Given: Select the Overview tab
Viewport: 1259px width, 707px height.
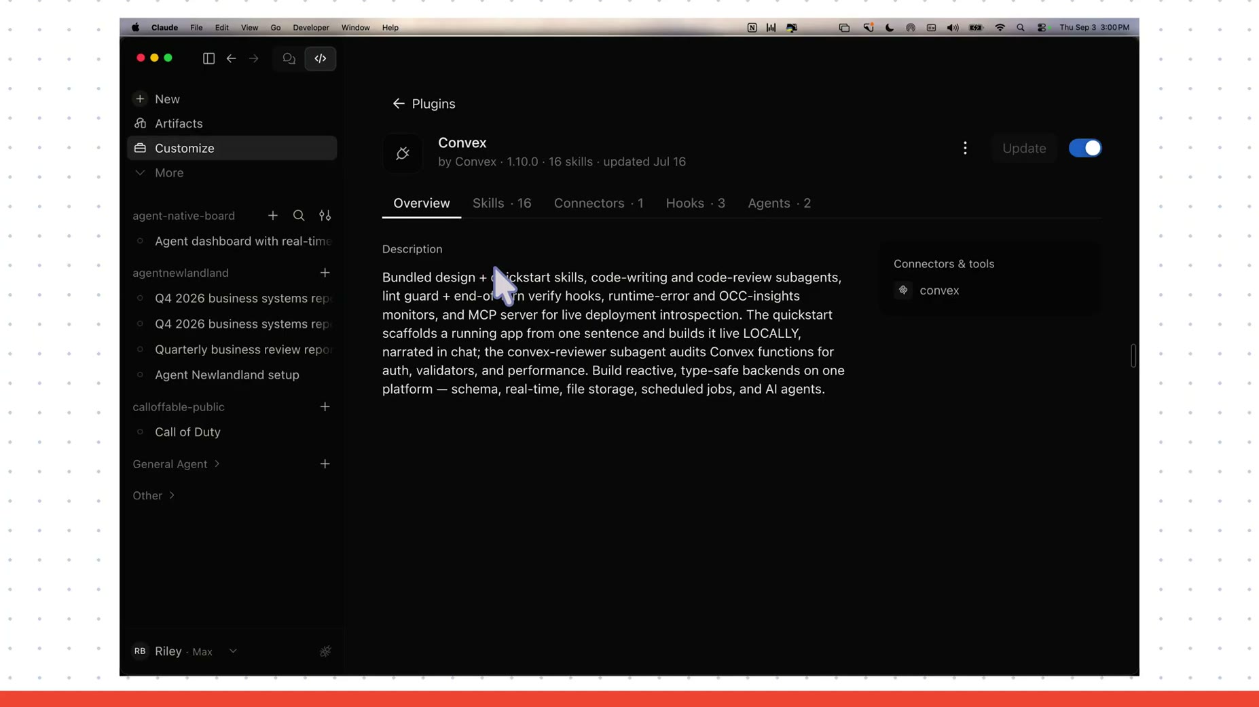Looking at the screenshot, I should coord(422,204).
